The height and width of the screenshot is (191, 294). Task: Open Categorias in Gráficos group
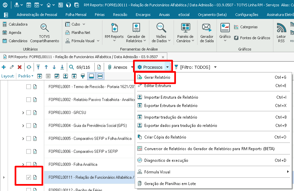coord(246,27)
